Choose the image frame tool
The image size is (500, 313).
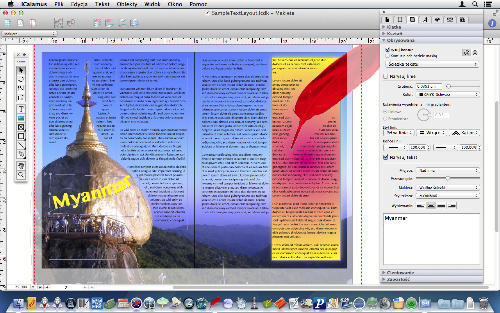pyautogui.click(x=21, y=118)
